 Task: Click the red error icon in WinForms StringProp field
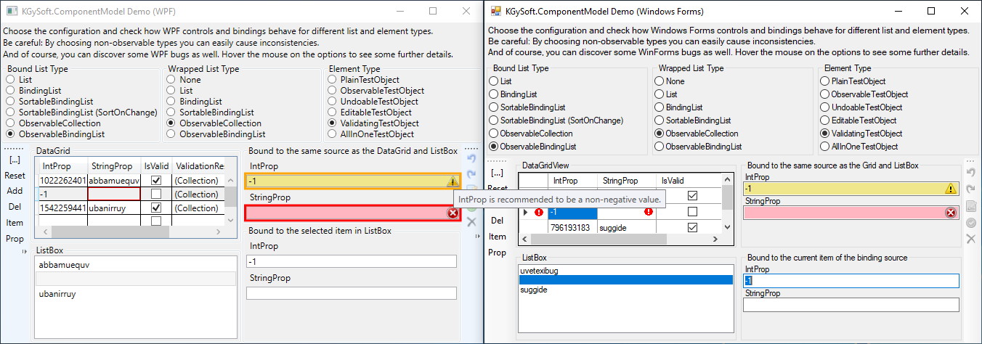point(950,213)
